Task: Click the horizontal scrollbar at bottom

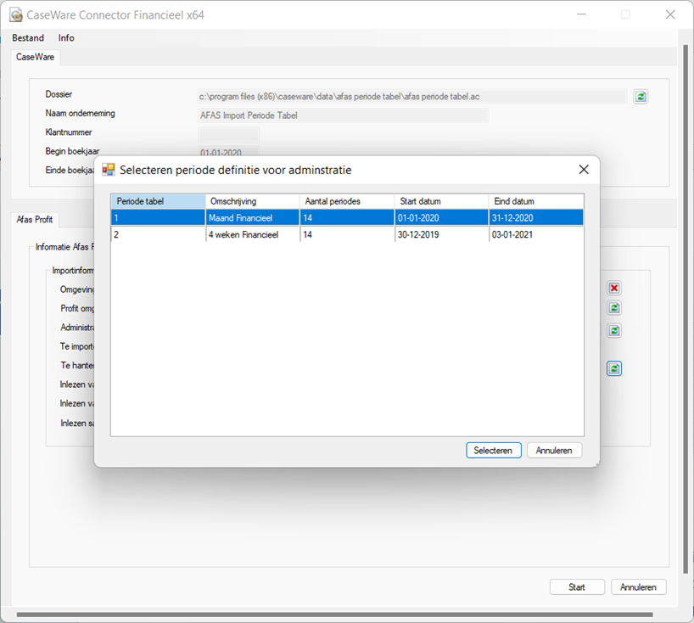Action: tap(334, 615)
